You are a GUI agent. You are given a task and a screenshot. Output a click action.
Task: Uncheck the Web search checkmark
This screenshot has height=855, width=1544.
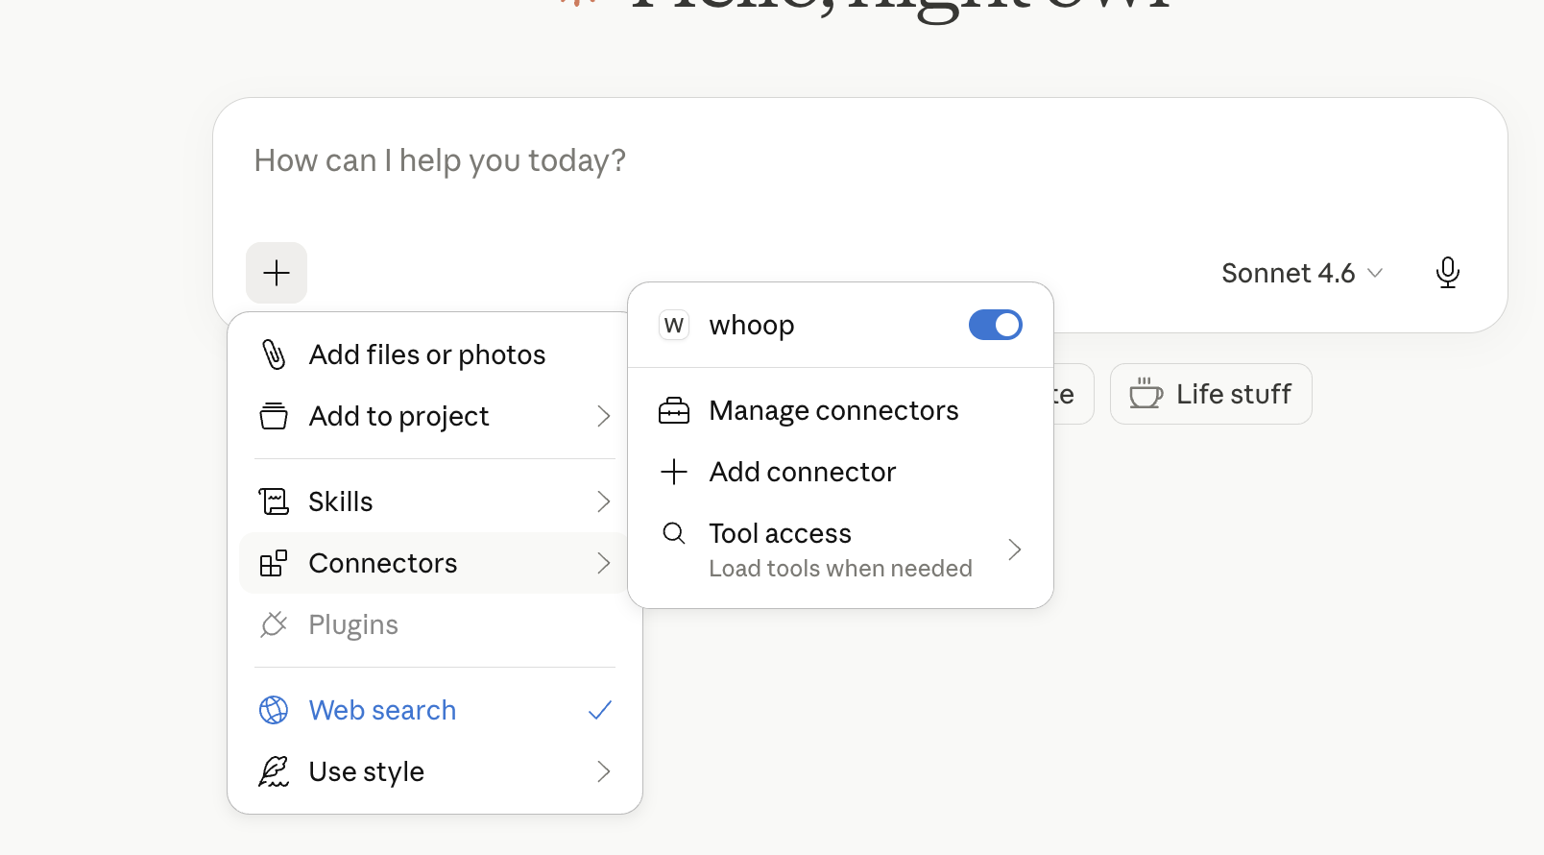(600, 710)
